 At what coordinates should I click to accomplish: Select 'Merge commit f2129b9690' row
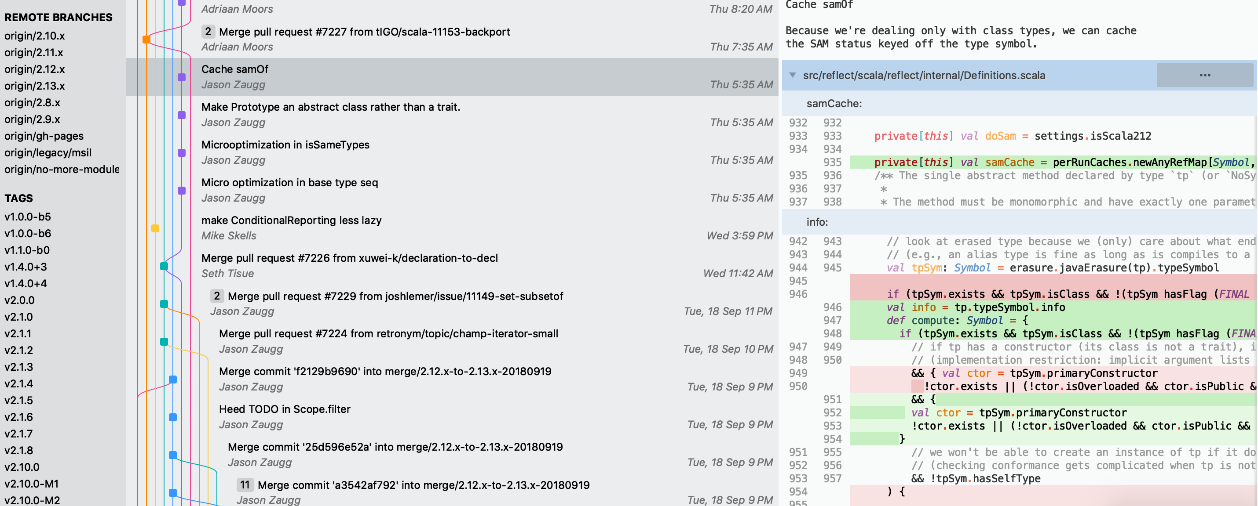452,379
